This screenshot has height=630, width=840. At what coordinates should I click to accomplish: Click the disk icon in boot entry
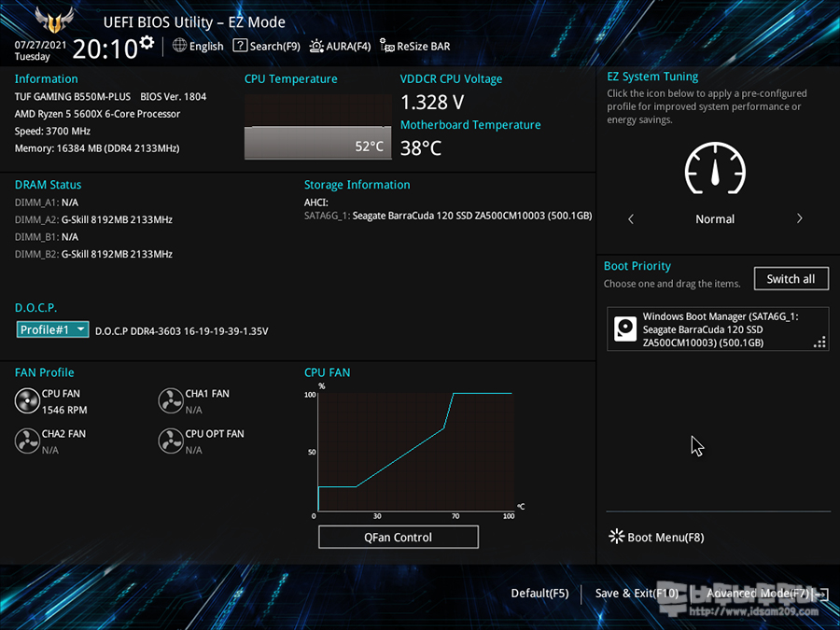[x=624, y=329]
